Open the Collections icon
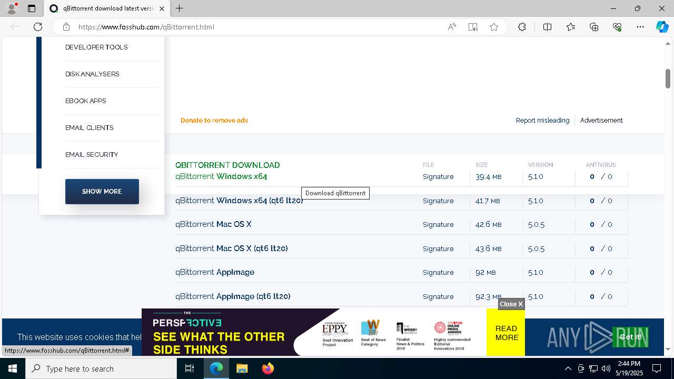 (594, 27)
